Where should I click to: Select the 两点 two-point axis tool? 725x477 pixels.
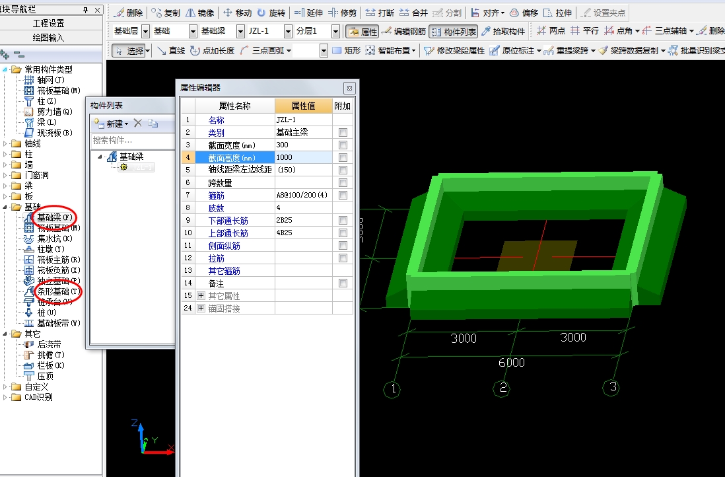[551, 31]
